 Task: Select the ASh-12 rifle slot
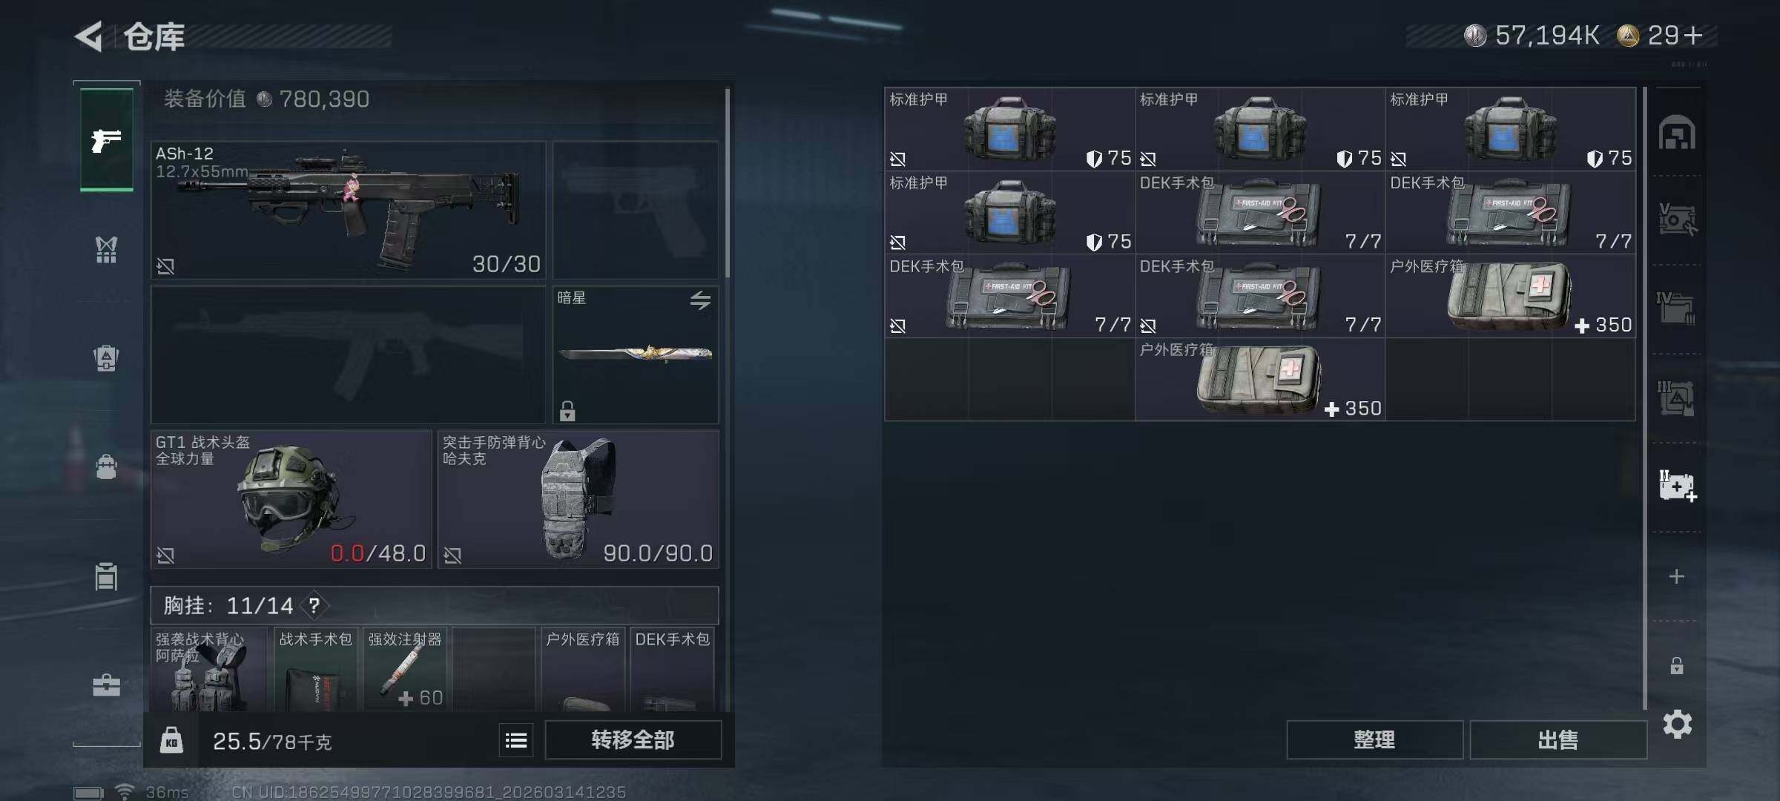coord(348,211)
